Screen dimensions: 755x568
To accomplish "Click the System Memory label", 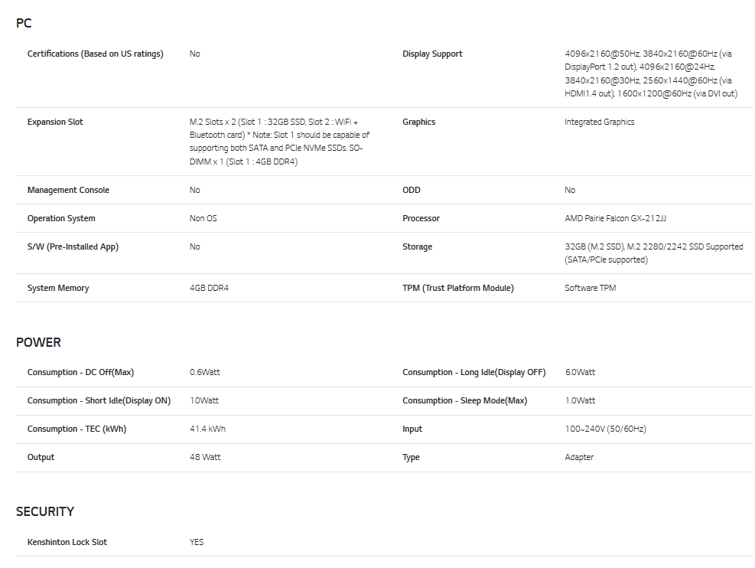I will coord(58,289).
